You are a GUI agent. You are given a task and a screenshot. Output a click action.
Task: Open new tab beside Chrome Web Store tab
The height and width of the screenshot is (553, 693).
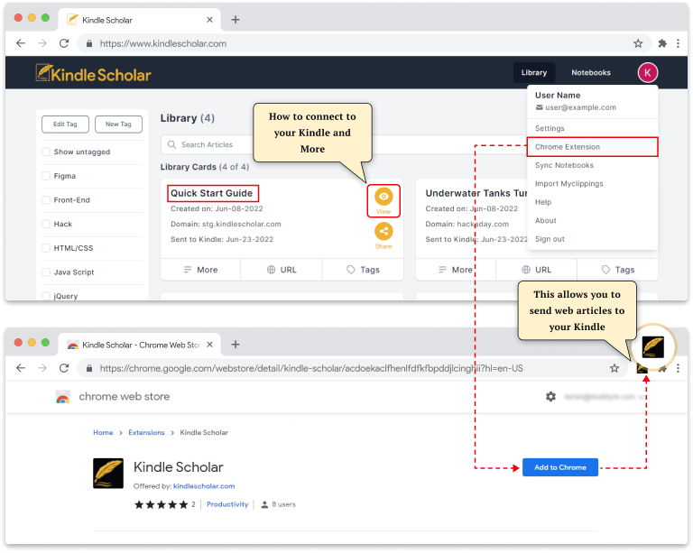pos(236,344)
